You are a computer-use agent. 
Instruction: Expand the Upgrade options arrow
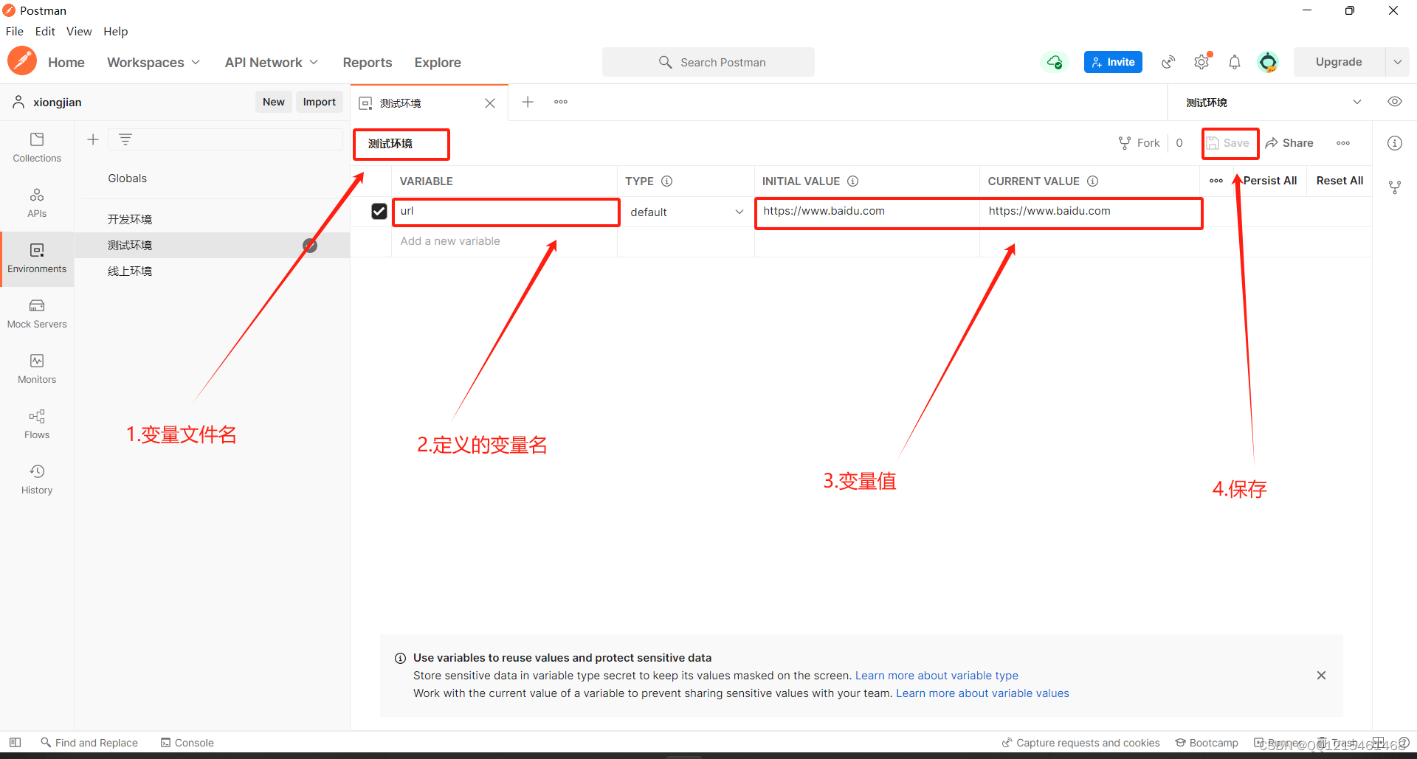pyautogui.click(x=1398, y=62)
